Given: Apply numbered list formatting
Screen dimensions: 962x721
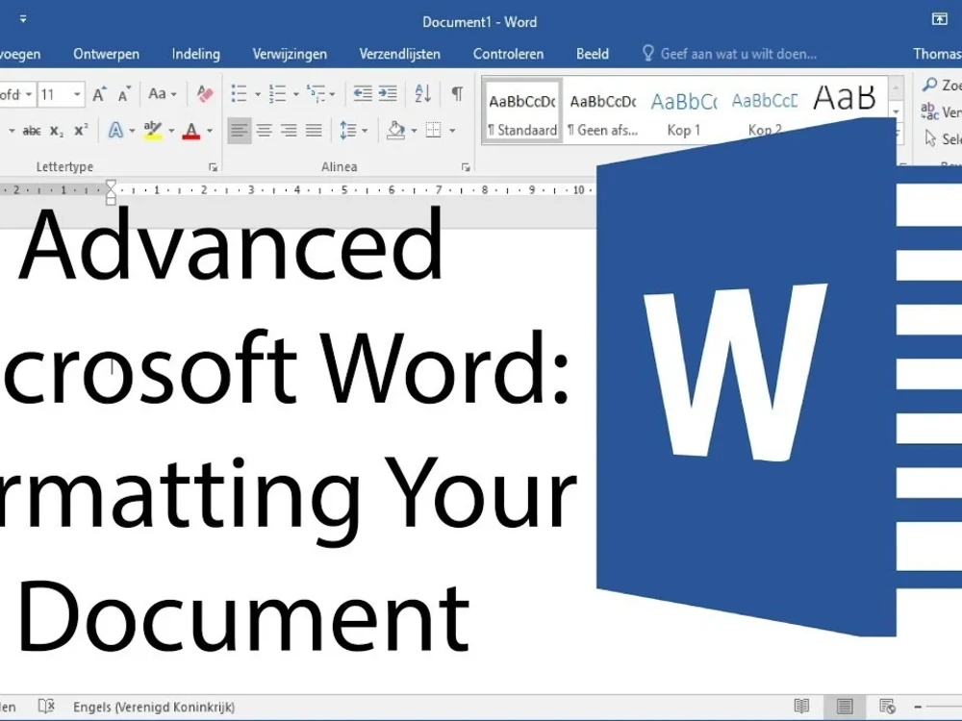Looking at the screenshot, I should point(277,93).
